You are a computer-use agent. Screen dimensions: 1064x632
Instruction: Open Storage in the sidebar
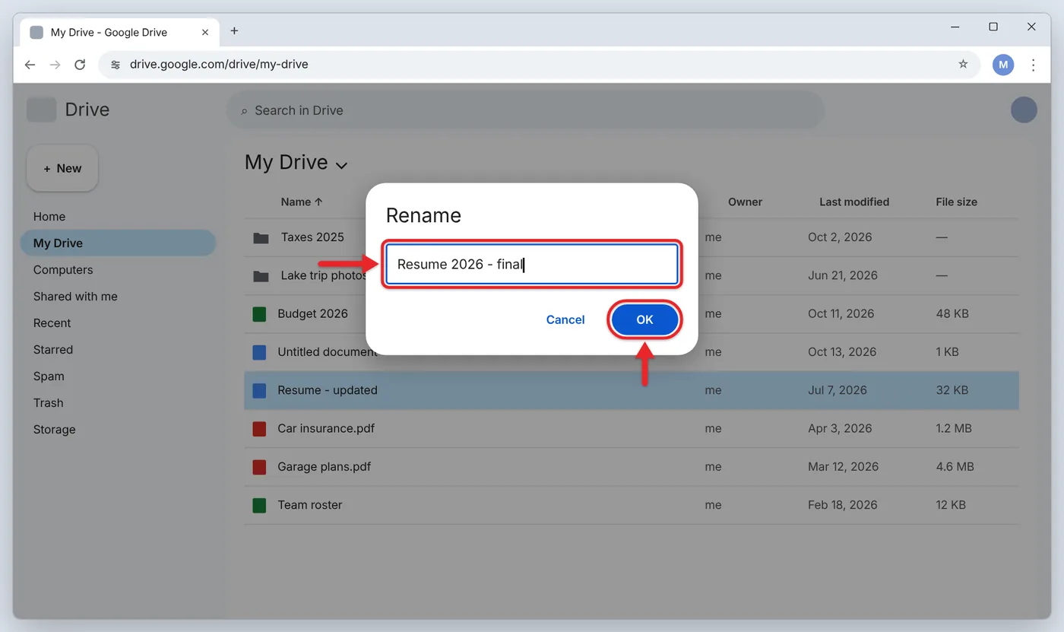click(x=54, y=430)
